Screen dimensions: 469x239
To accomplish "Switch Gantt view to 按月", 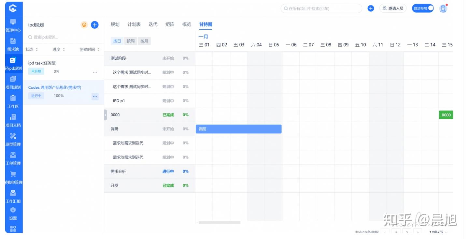I will [144, 41].
